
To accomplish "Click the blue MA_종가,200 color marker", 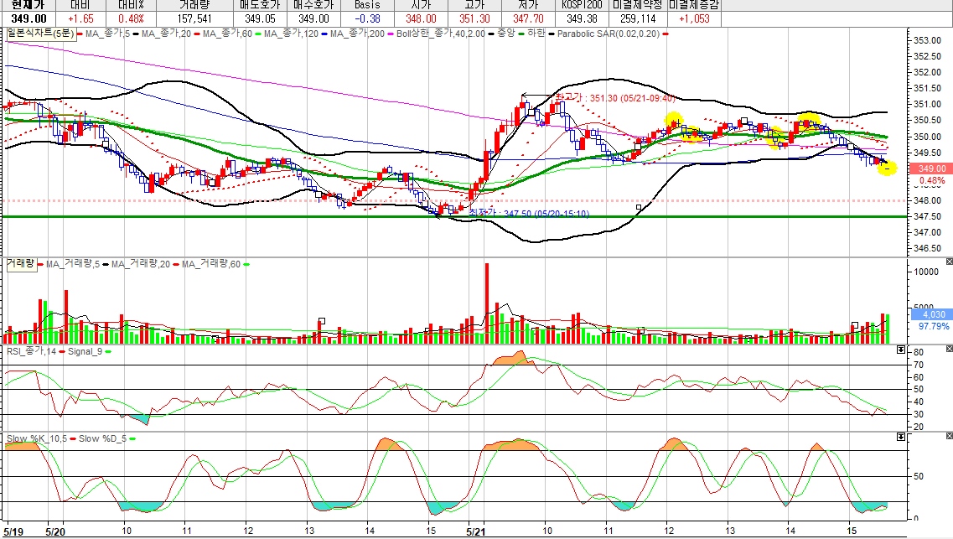I will (x=324, y=34).
